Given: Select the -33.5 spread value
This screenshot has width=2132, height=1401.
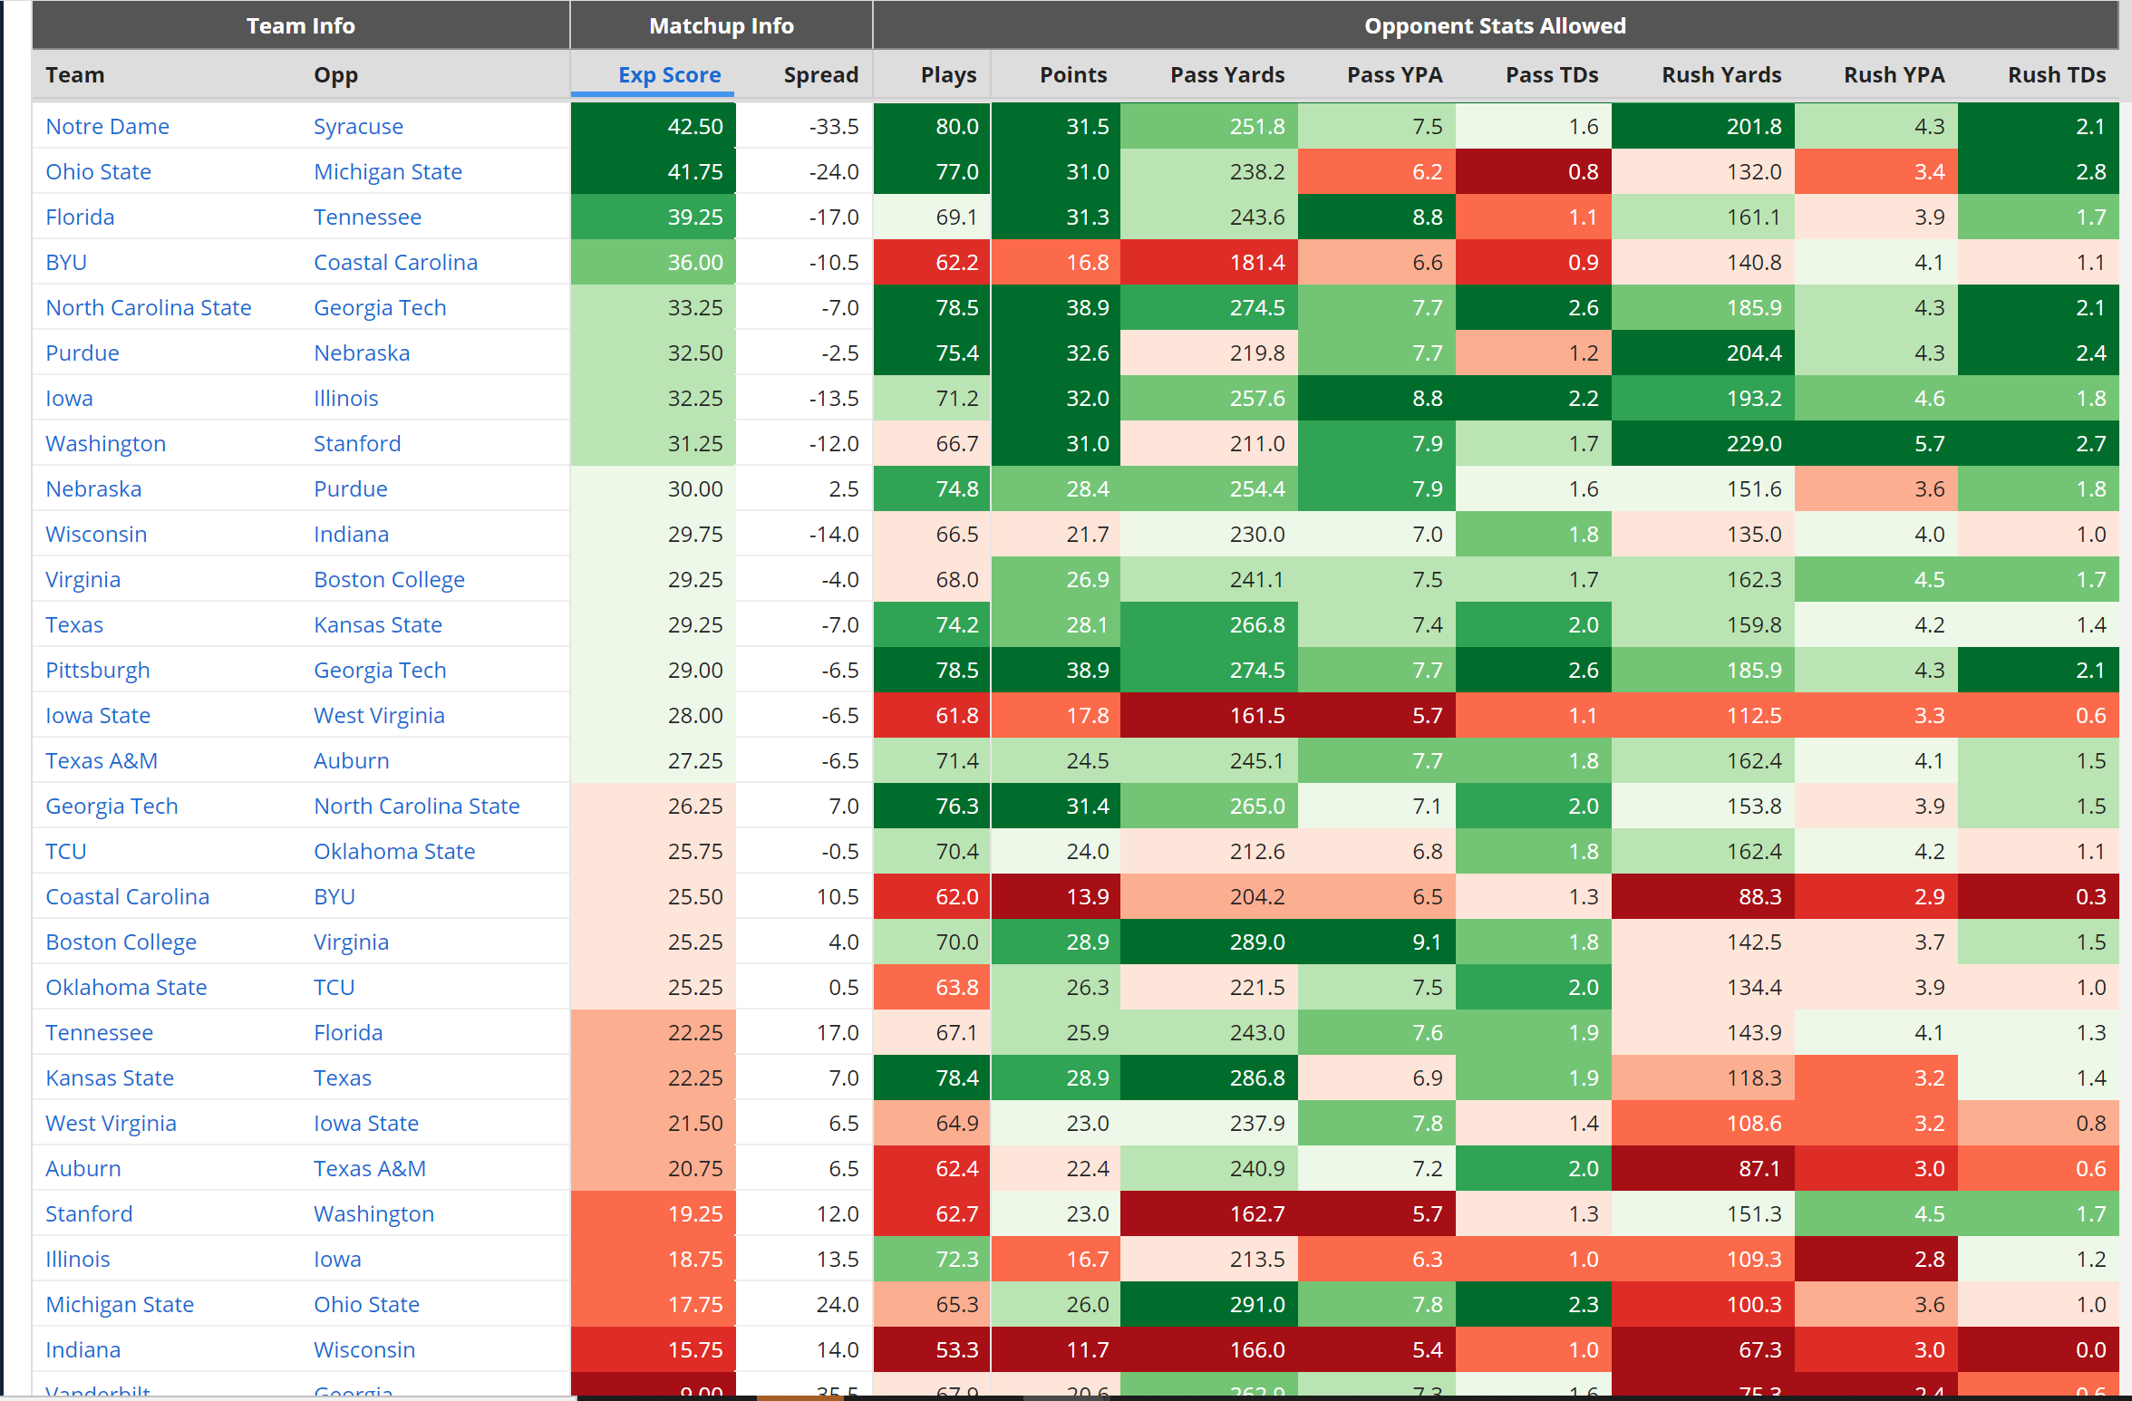Looking at the screenshot, I should point(833,126).
